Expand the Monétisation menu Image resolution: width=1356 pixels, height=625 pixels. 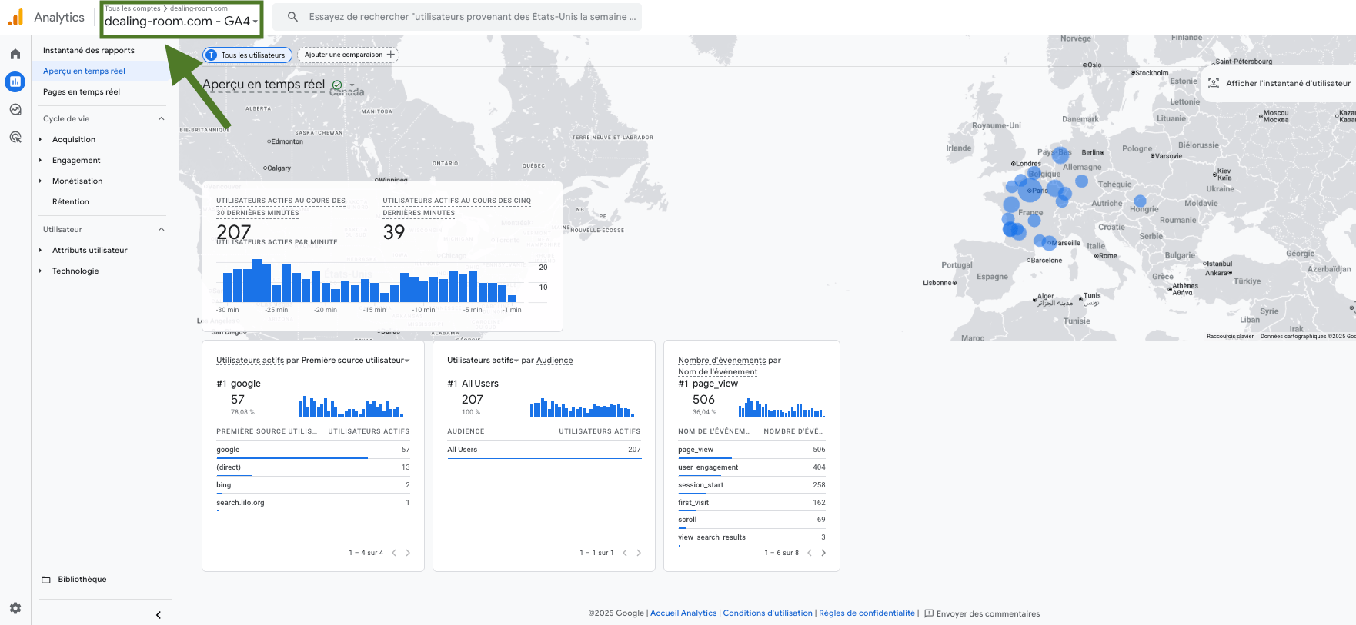(x=40, y=181)
